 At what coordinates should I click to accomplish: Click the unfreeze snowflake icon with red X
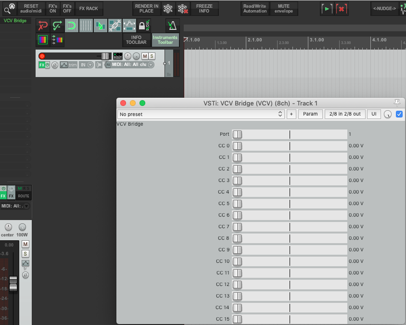click(183, 9)
